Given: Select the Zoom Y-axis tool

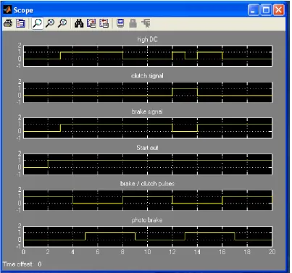Looking at the screenshot, I should click(x=62, y=23).
